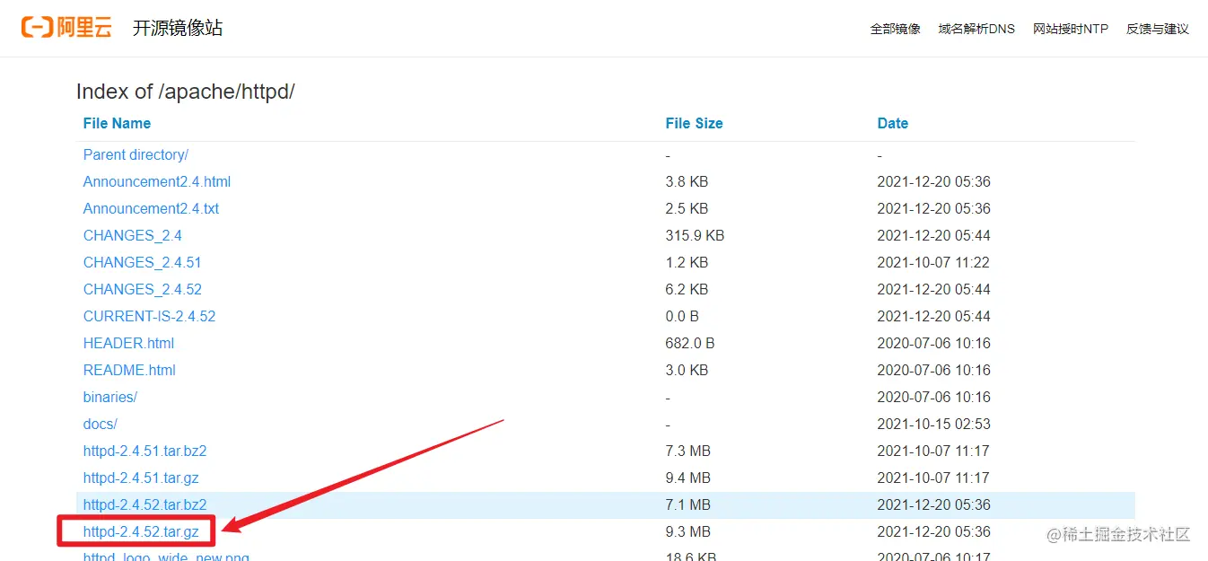This screenshot has width=1208, height=561.
Task: Click the Alibaba Cloud logo
Action: pos(66,28)
